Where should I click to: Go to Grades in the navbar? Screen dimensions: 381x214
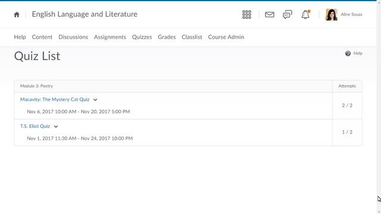pos(167,37)
